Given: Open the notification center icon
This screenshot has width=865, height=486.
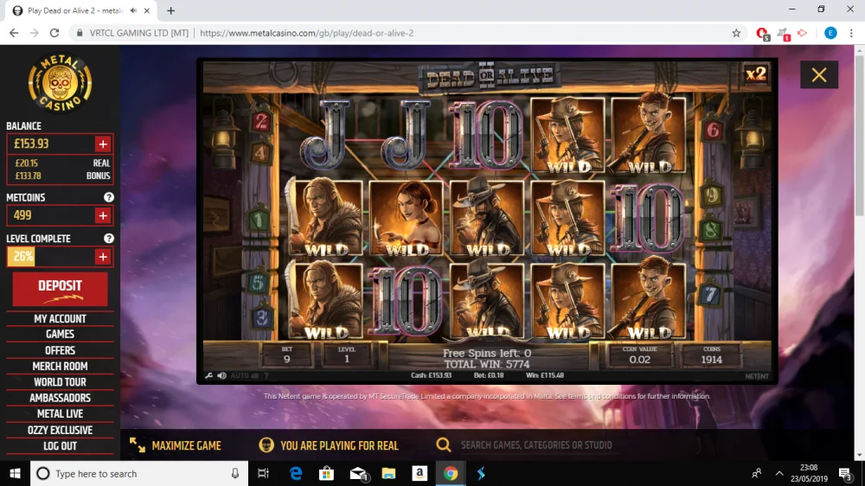Looking at the screenshot, I should click(x=845, y=473).
